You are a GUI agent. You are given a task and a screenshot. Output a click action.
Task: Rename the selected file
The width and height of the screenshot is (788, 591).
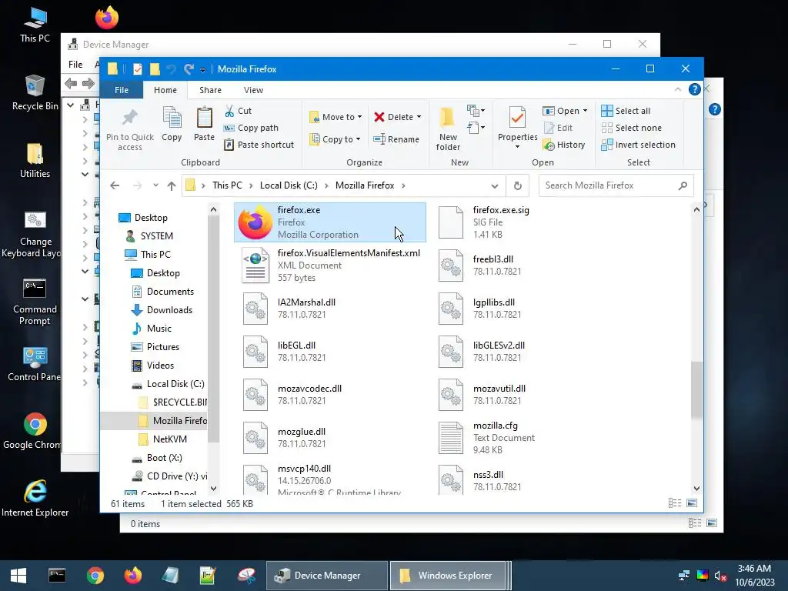pos(396,139)
